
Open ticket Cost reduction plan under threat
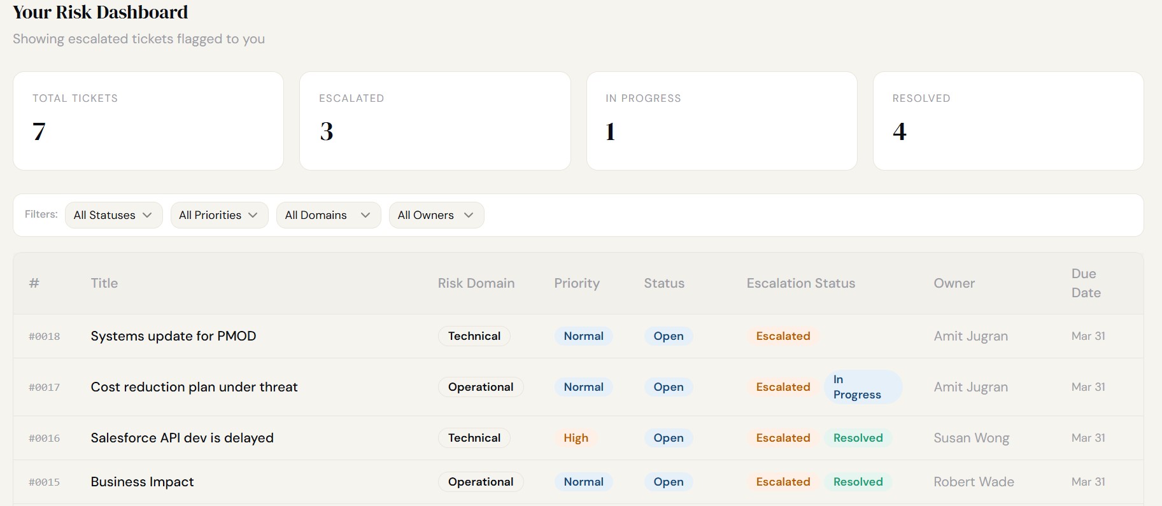[x=194, y=387]
